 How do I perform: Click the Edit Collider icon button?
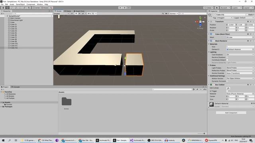click(228, 88)
